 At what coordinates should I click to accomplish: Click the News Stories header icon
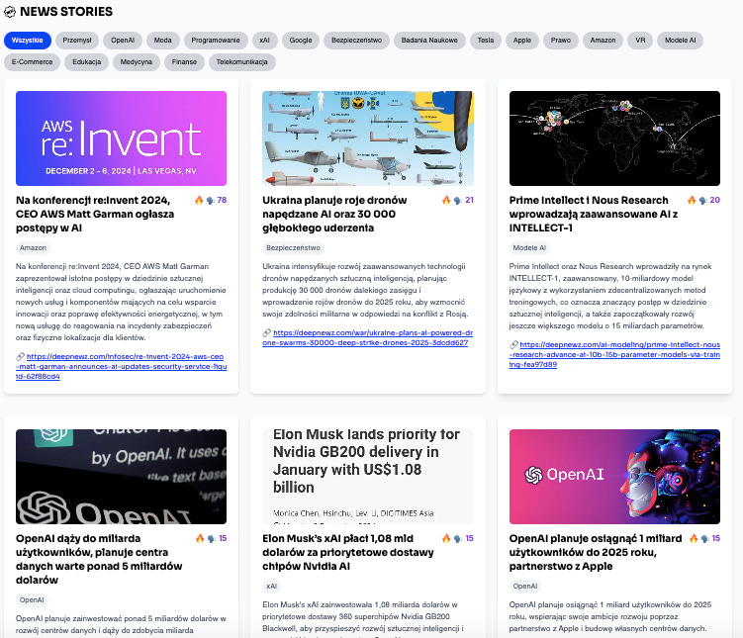[x=10, y=12]
